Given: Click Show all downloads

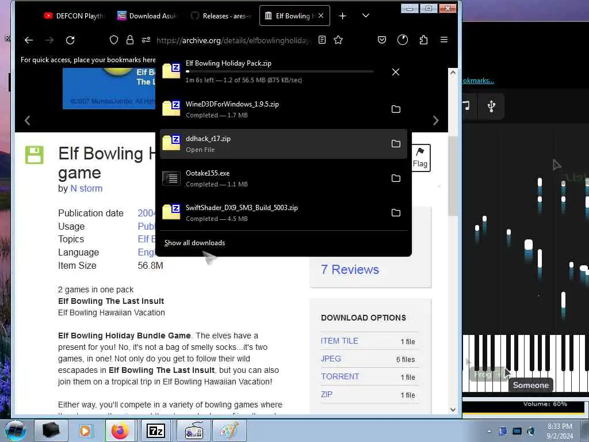Looking at the screenshot, I should click(194, 243).
